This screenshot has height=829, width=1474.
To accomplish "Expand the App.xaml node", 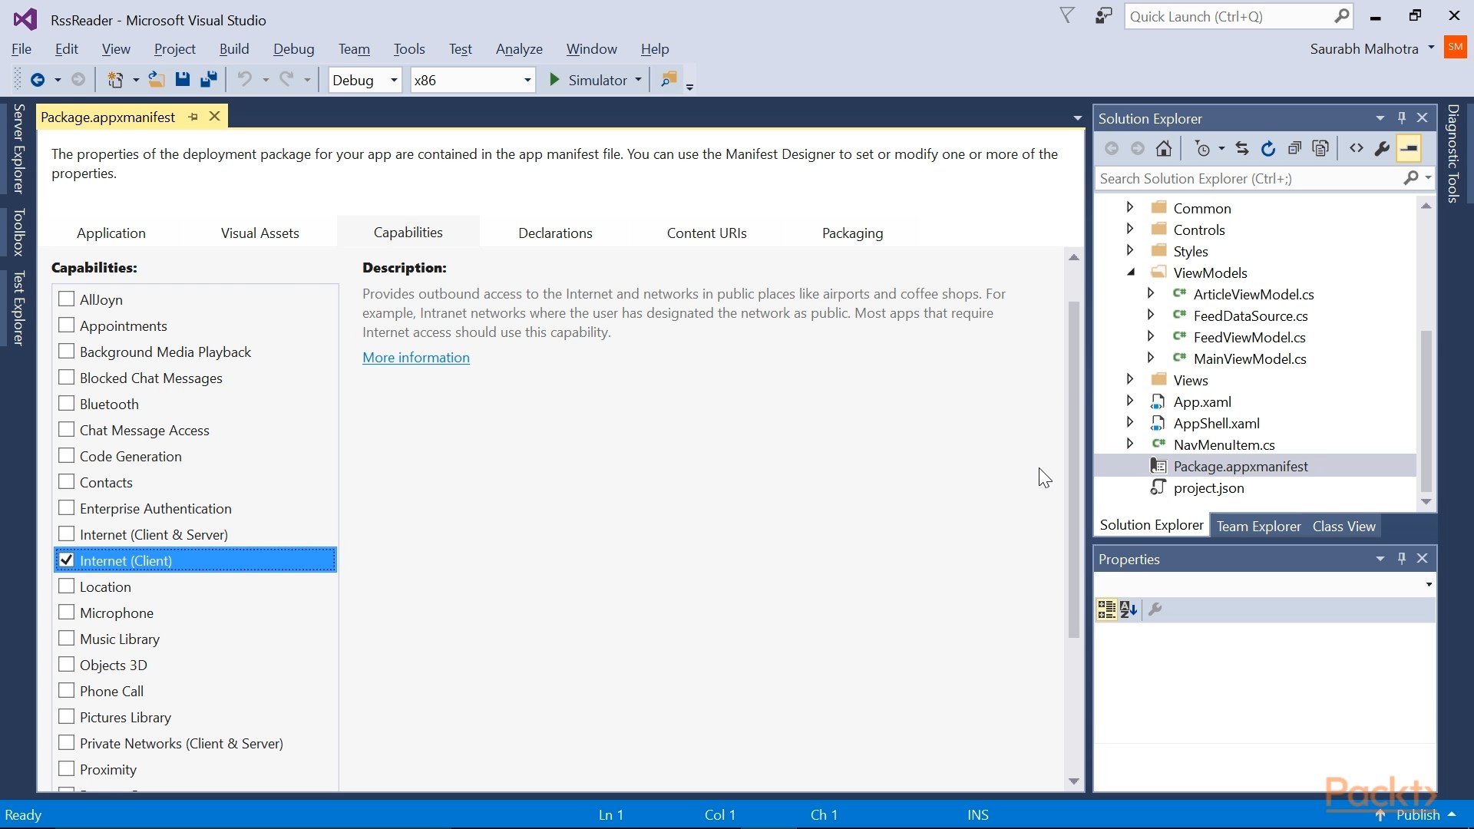I will point(1130,401).
